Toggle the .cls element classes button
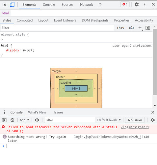 click(131, 28)
